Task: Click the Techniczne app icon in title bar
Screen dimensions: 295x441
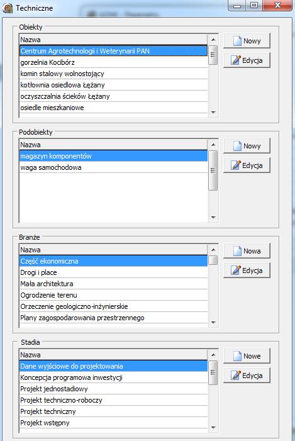Action: pos(8,8)
